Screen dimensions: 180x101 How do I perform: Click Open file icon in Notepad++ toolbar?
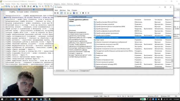4,6
